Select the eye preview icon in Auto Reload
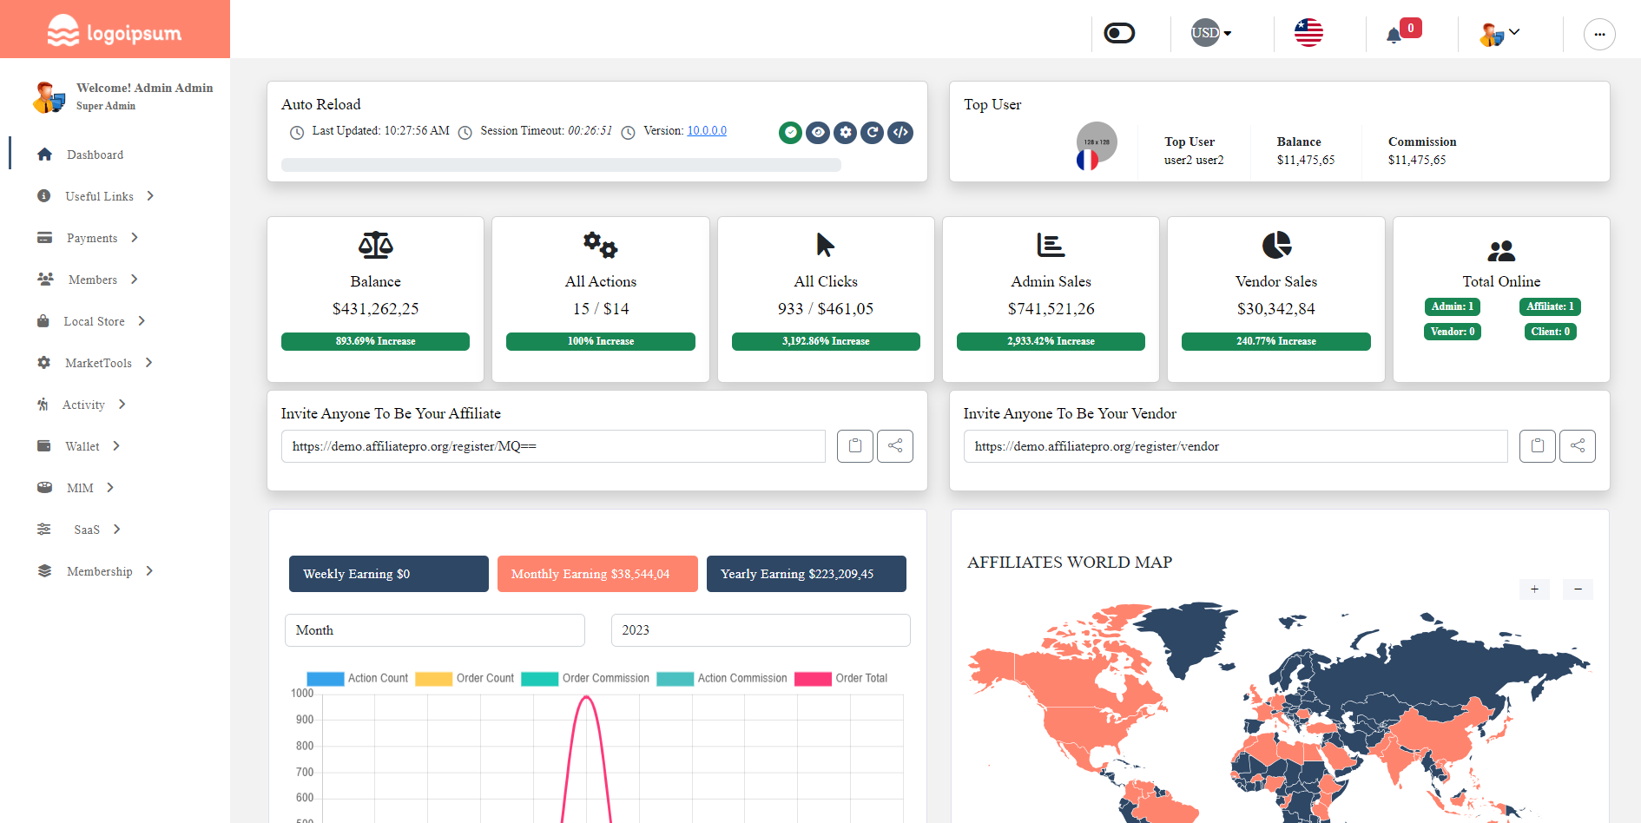This screenshot has height=823, width=1641. tap(817, 132)
